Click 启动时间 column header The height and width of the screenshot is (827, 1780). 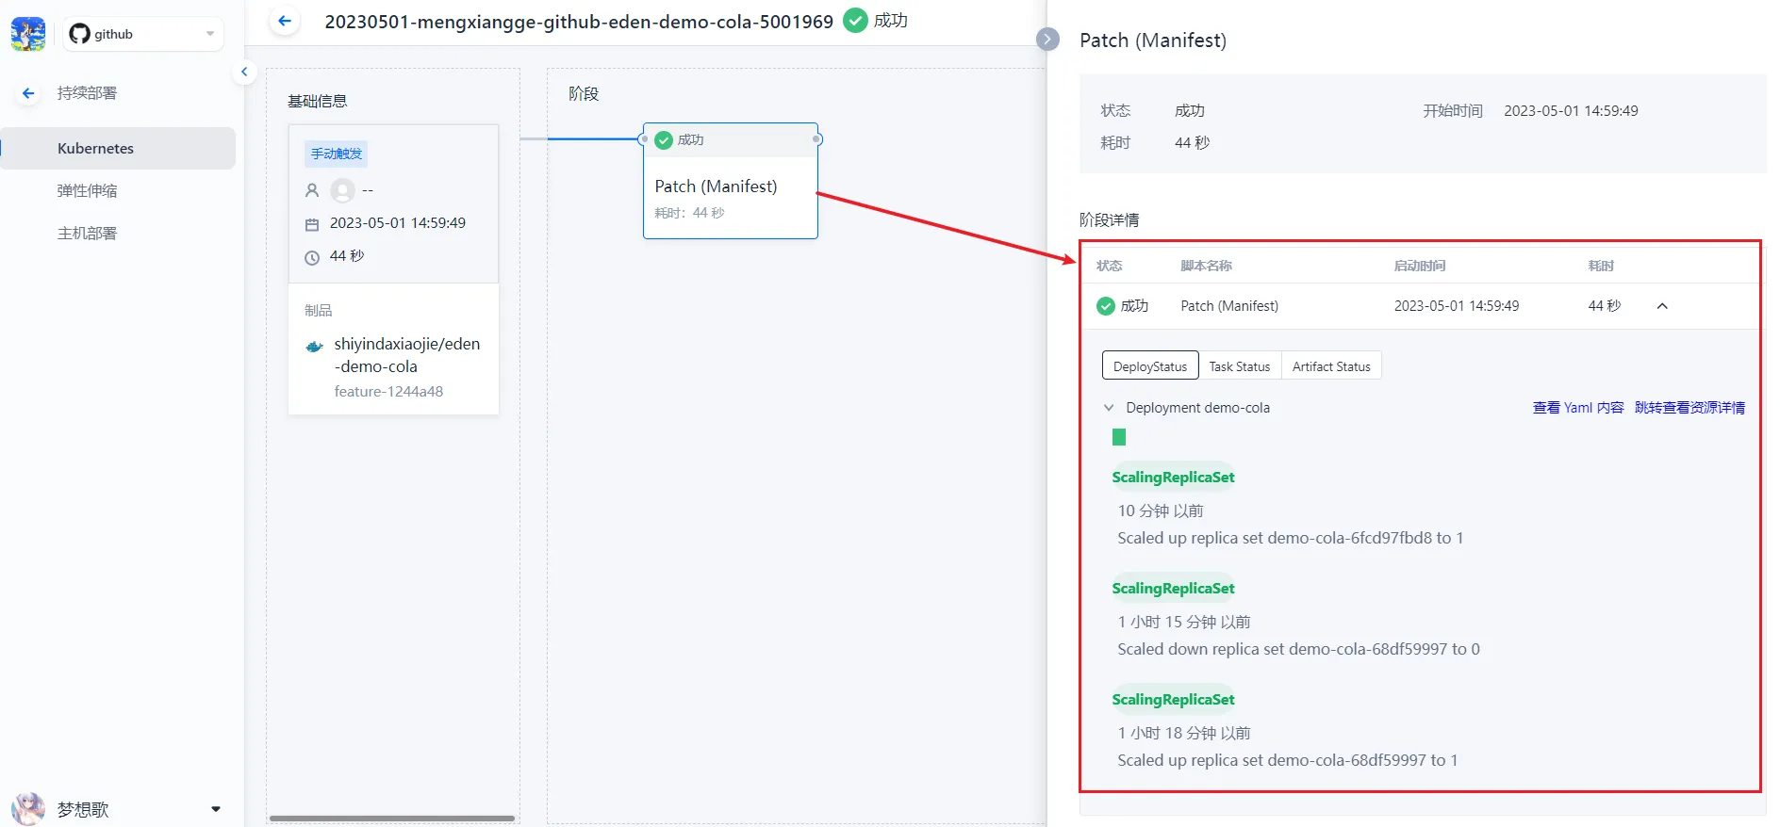1420,267
